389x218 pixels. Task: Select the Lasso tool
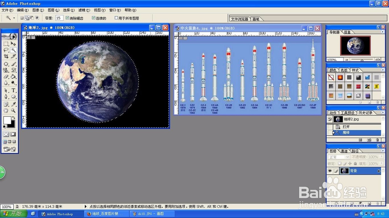6,50
